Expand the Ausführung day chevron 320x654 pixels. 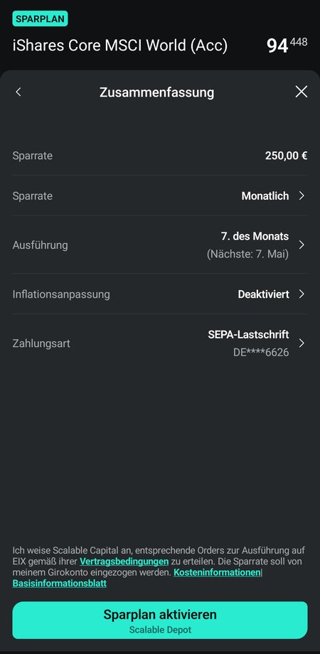pyautogui.click(x=302, y=245)
